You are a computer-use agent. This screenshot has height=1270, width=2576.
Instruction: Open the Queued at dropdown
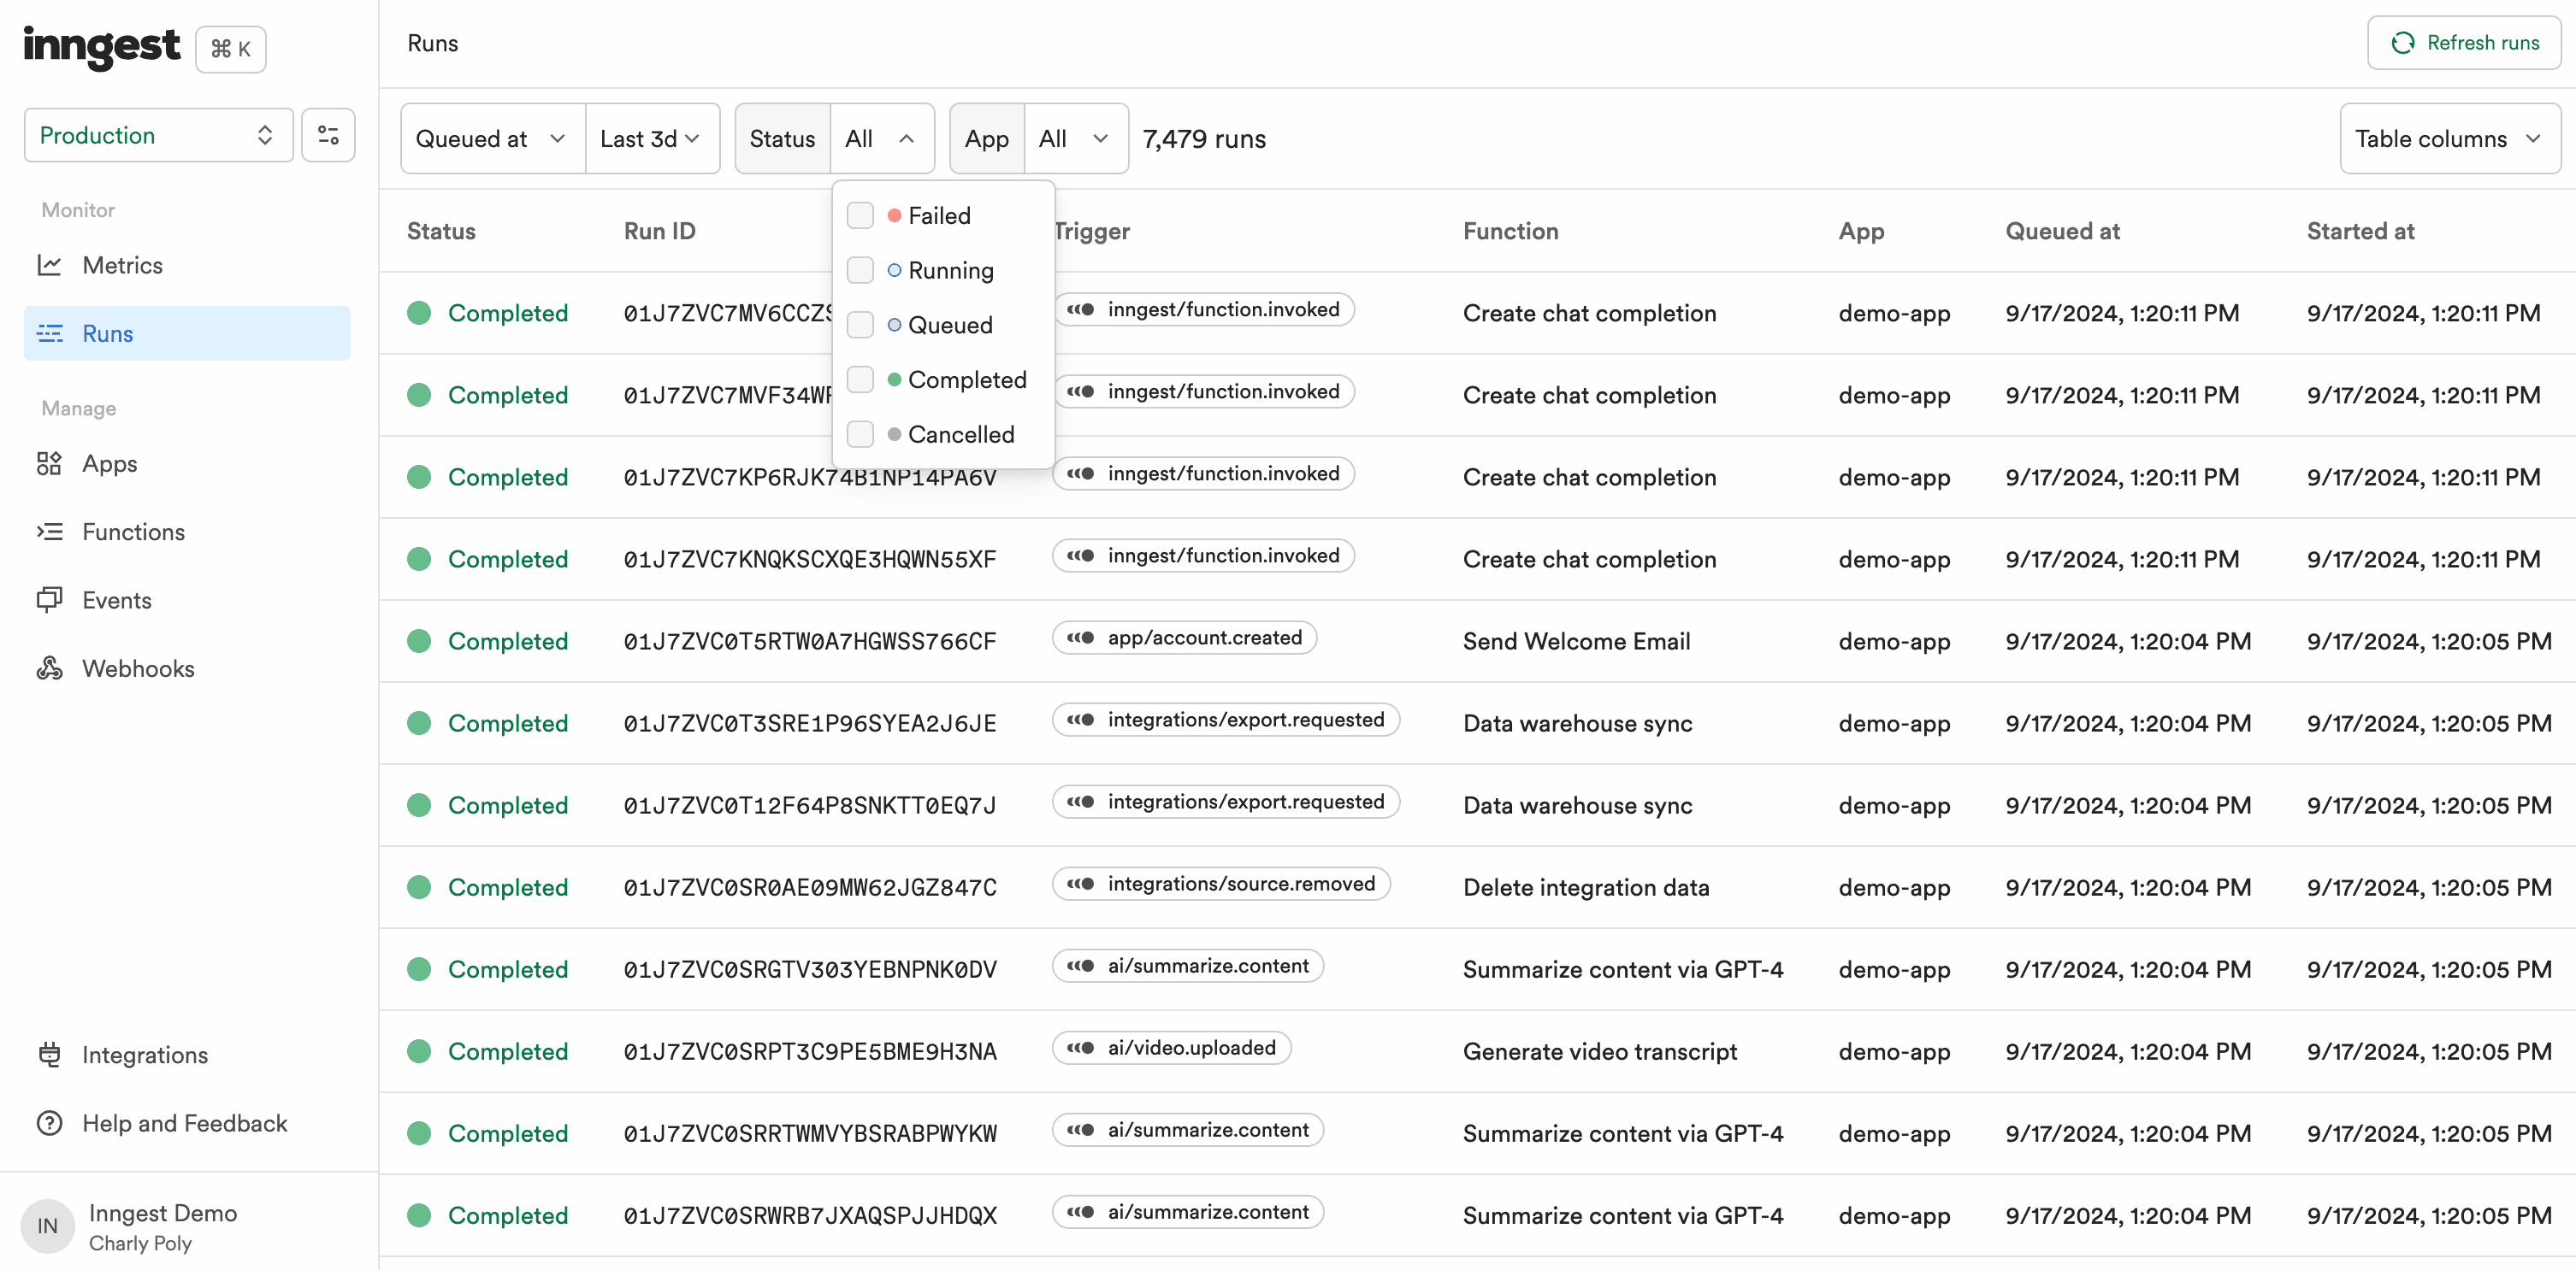(x=489, y=138)
